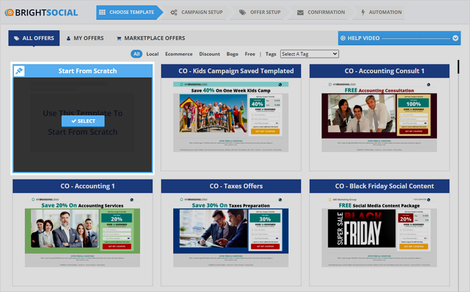Show All offers with the All filter

click(x=136, y=54)
